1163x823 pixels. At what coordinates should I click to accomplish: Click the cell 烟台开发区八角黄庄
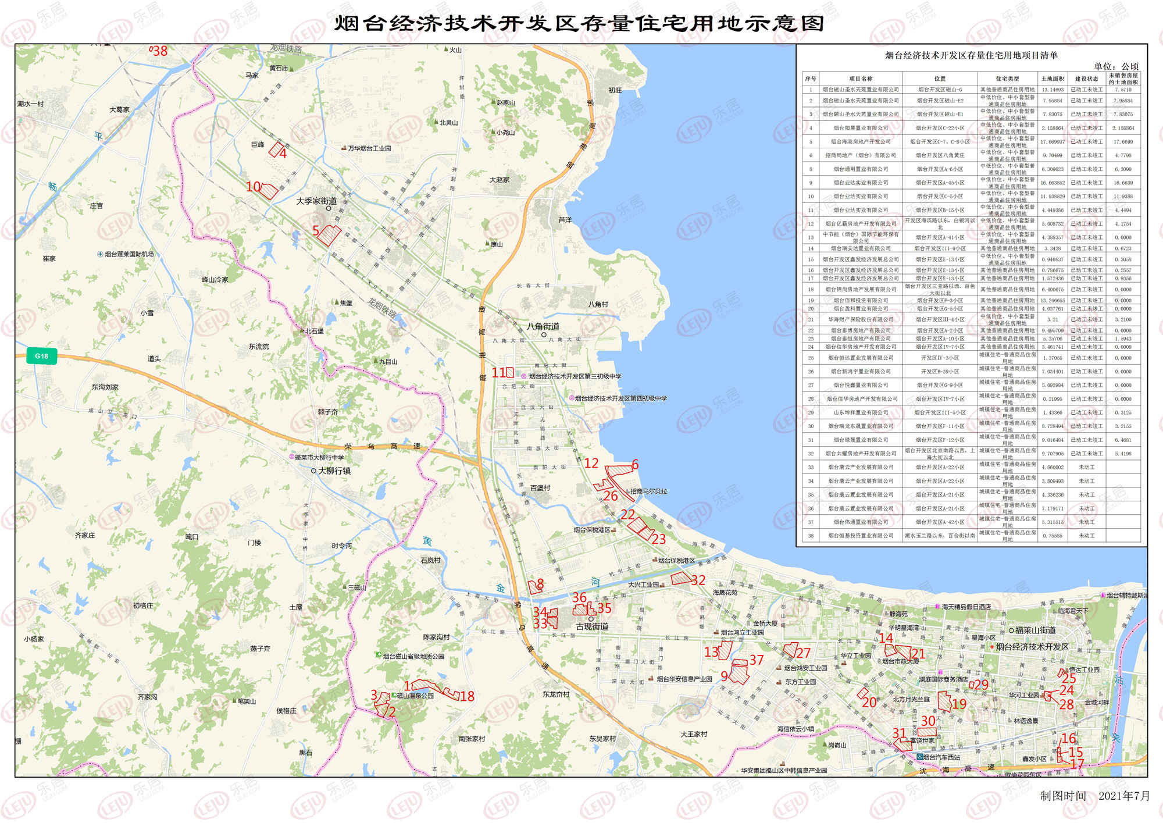click(940, 155)
